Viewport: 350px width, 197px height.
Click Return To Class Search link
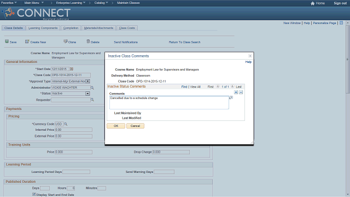[x=185, y=42]
